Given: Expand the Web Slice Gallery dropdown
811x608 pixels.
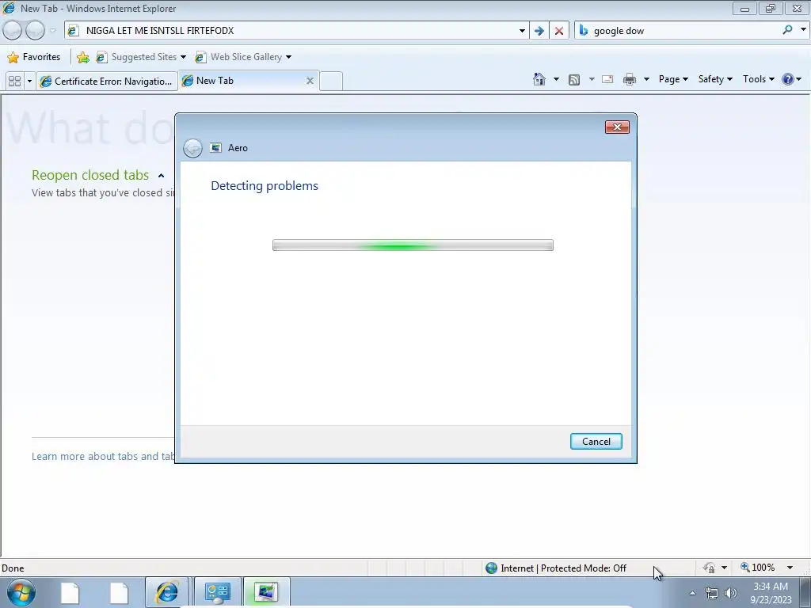Looking at the screenshot, I should pos(288,57).
